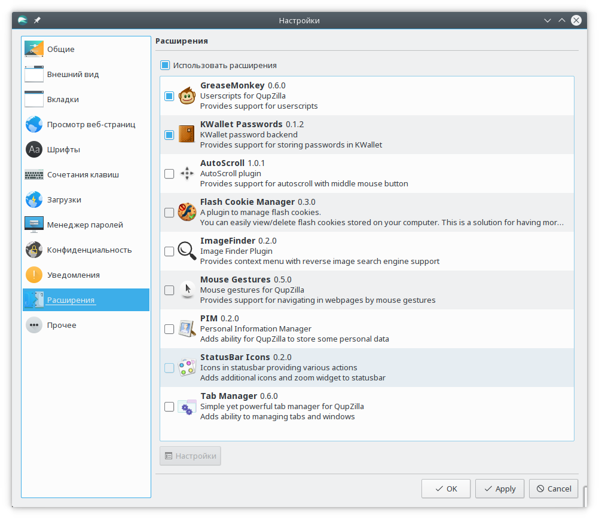Image resolution: width=599 pixels, height=519 pixels.
Task: Open the Уведомления section label
Action: point(74,275)
